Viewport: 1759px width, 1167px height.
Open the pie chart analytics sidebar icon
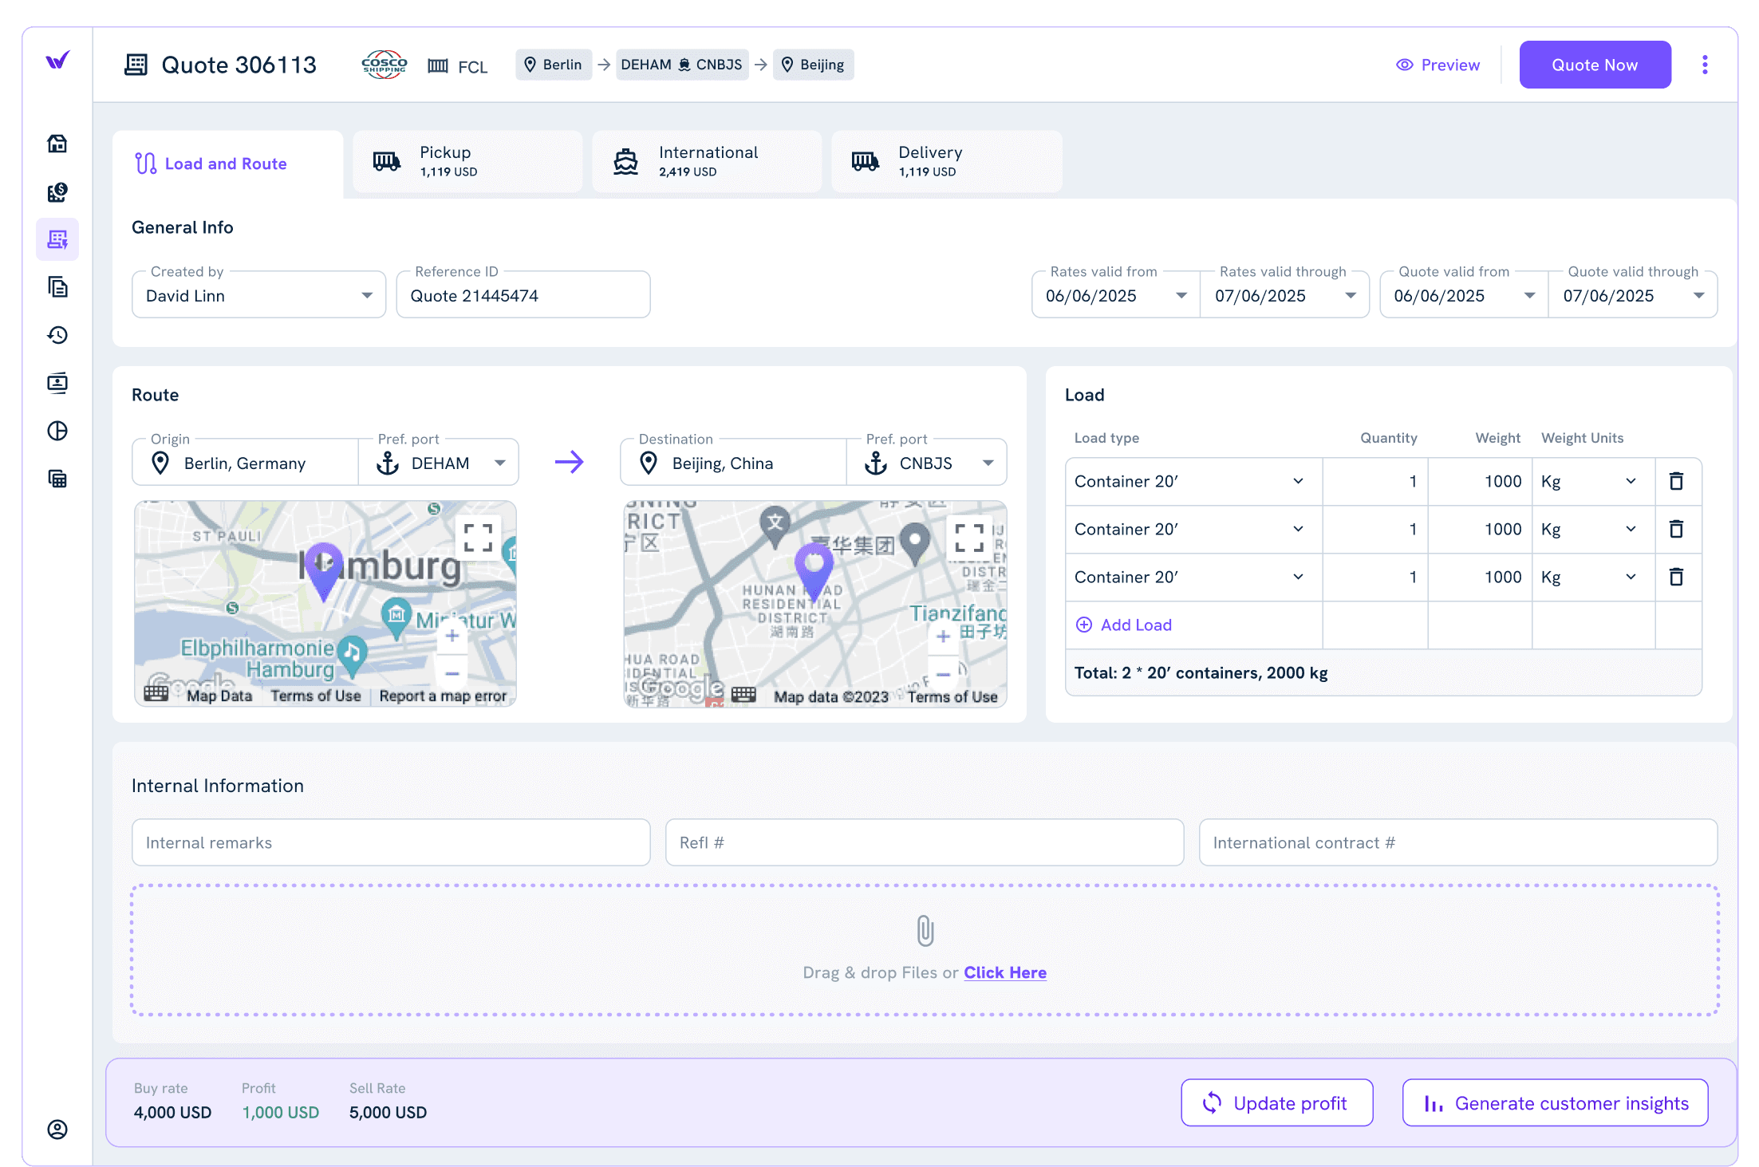click(57, 431)
